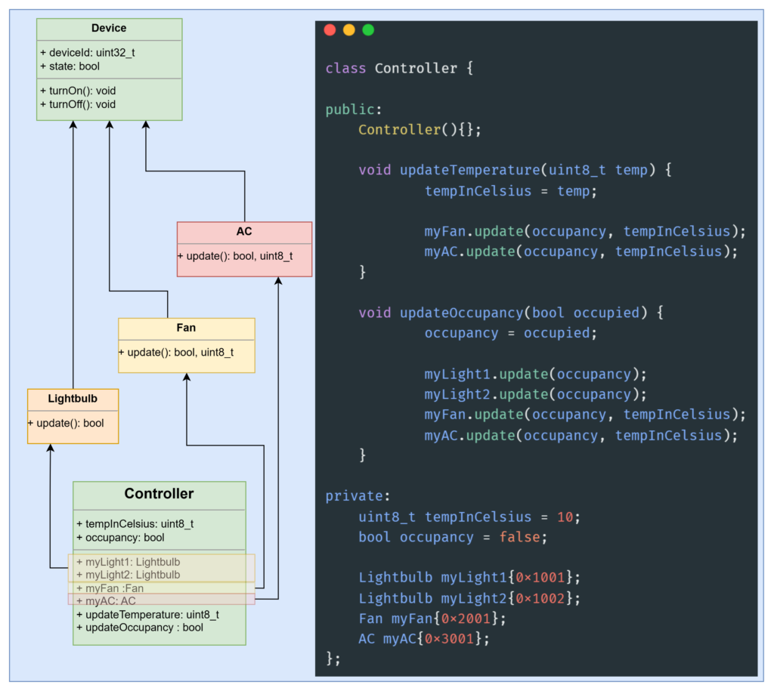The height and width of the screenshot is (691, 774).
Task: Click 'Lightbulb myLight1{0x1001};' line
Action: (x=469, y=578)
